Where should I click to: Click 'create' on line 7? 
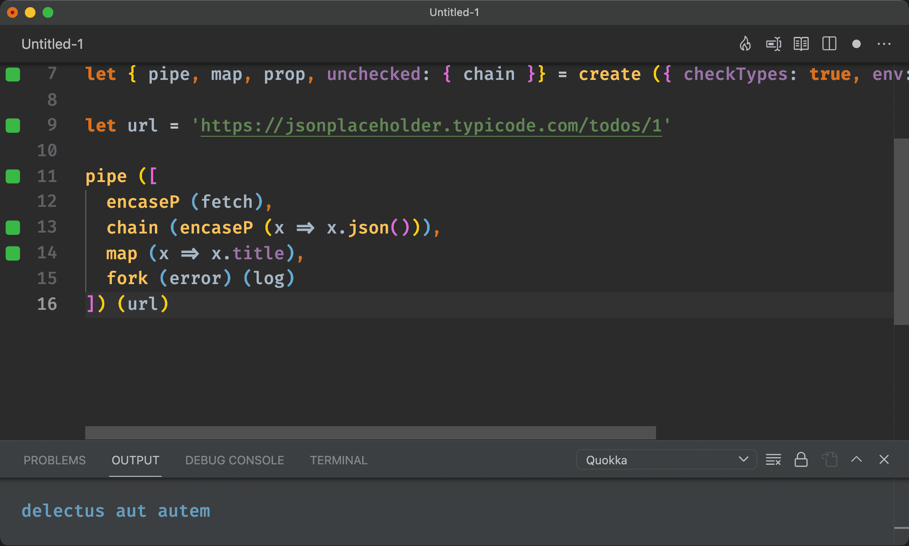[610, 74]
